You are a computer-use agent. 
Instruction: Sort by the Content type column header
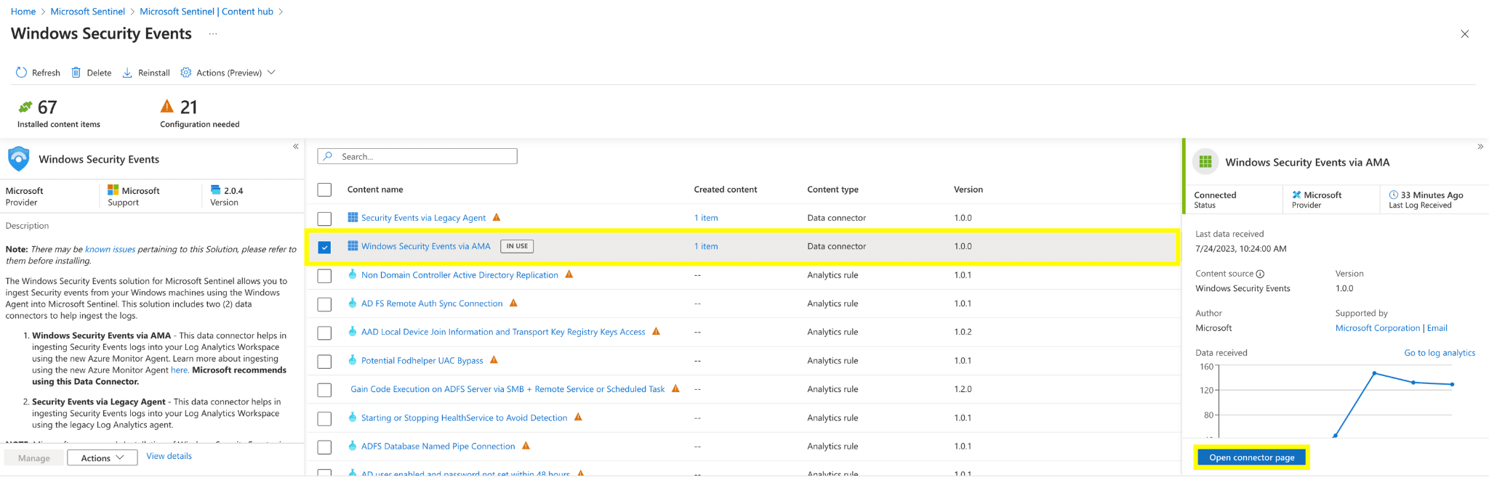point(832,189)
